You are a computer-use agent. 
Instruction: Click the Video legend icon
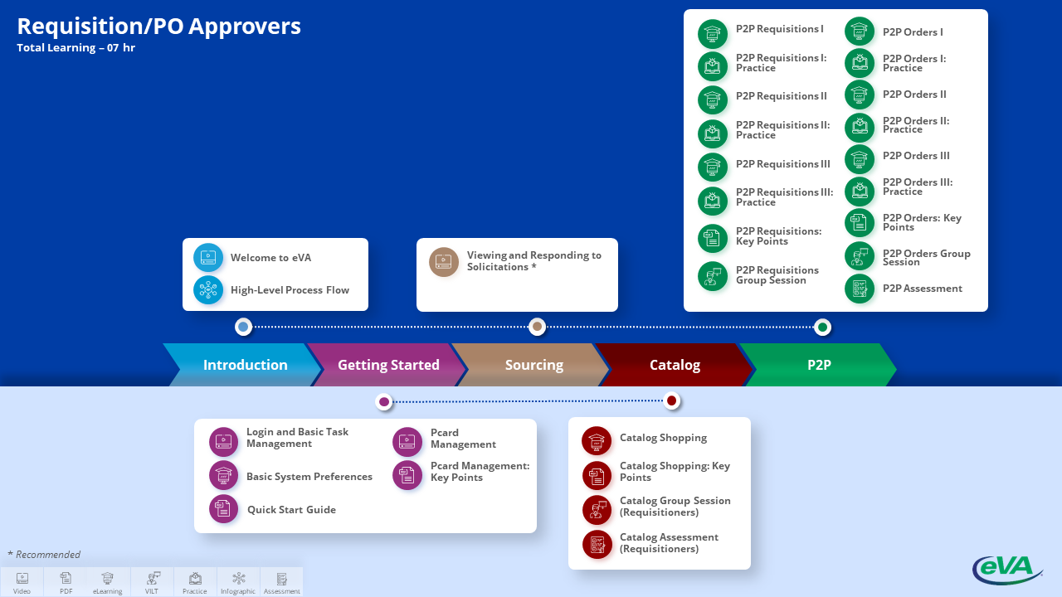(x=22, y=578)
